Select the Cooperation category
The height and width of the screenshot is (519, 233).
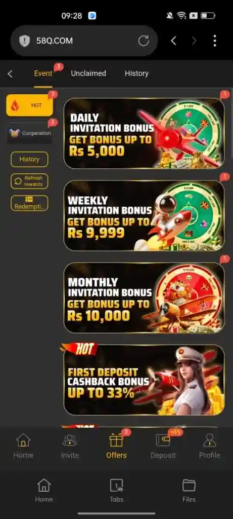coord(29,133)
